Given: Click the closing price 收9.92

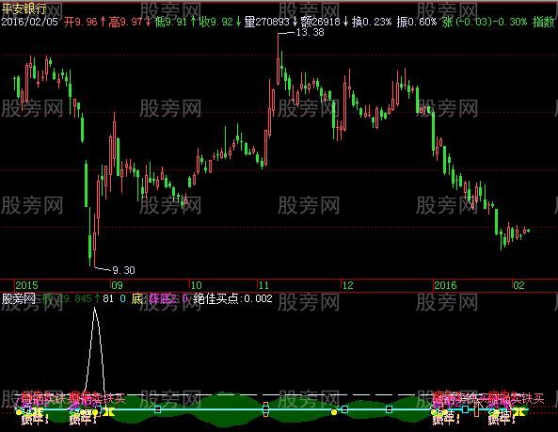Looking at the screenshot, I should coord(215,22).
